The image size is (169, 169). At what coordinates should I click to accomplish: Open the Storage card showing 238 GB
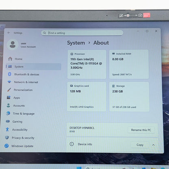[x=129, y=97]
